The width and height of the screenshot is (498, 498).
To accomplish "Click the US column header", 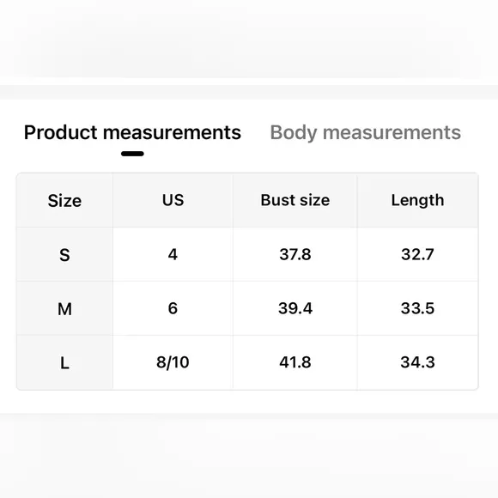I will 173,201.
